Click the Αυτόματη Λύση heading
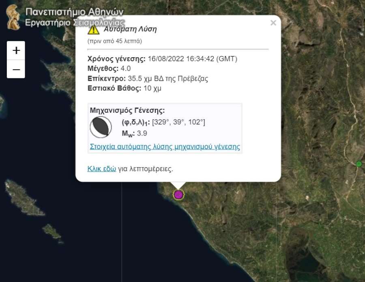 [x=130, y=29]
